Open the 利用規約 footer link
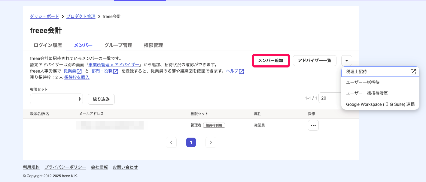The width and height of the screenshot is (426, 182). pos(31,167)
